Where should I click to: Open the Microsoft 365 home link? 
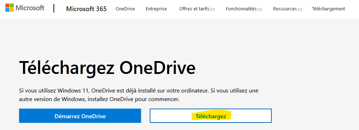[x=86, y=9]
